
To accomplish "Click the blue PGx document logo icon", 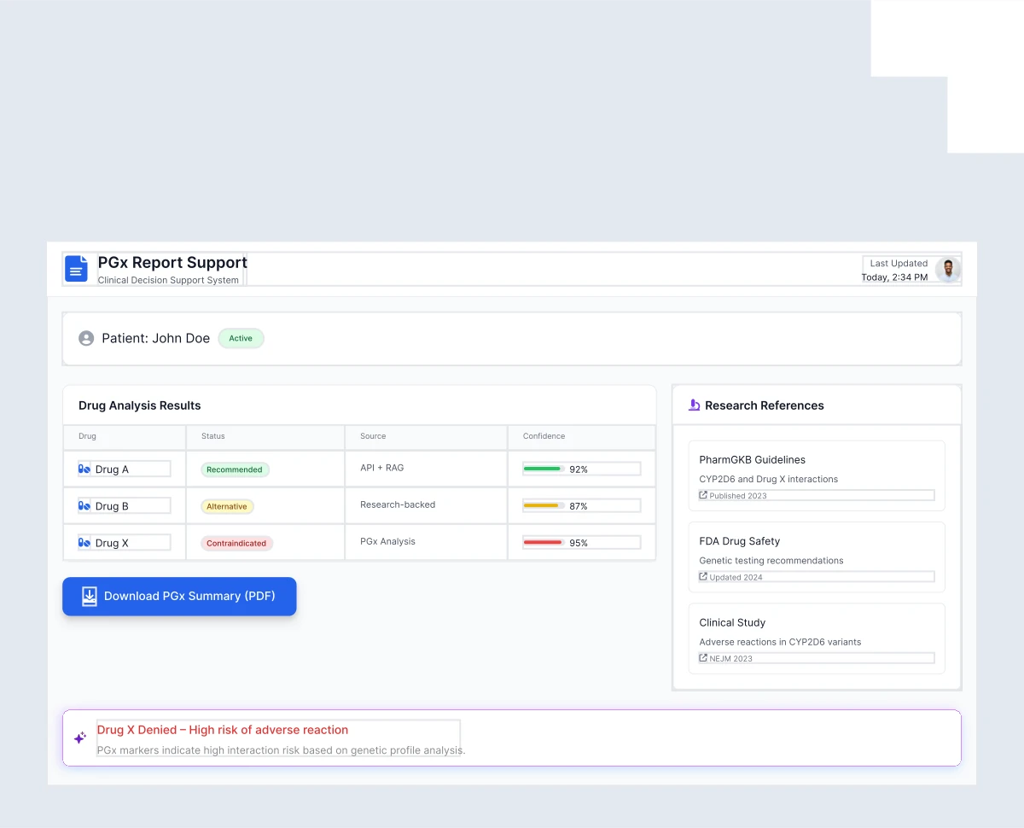I will (x=76, y=269).
